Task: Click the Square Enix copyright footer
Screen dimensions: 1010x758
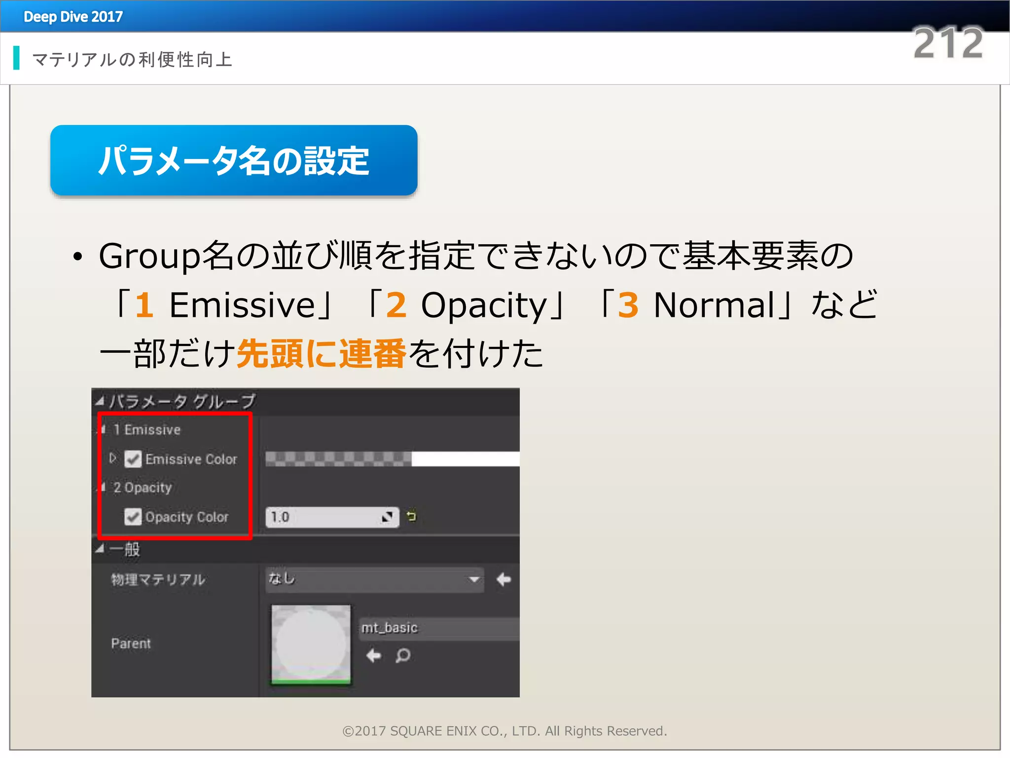Action: (x=505, y=731)
